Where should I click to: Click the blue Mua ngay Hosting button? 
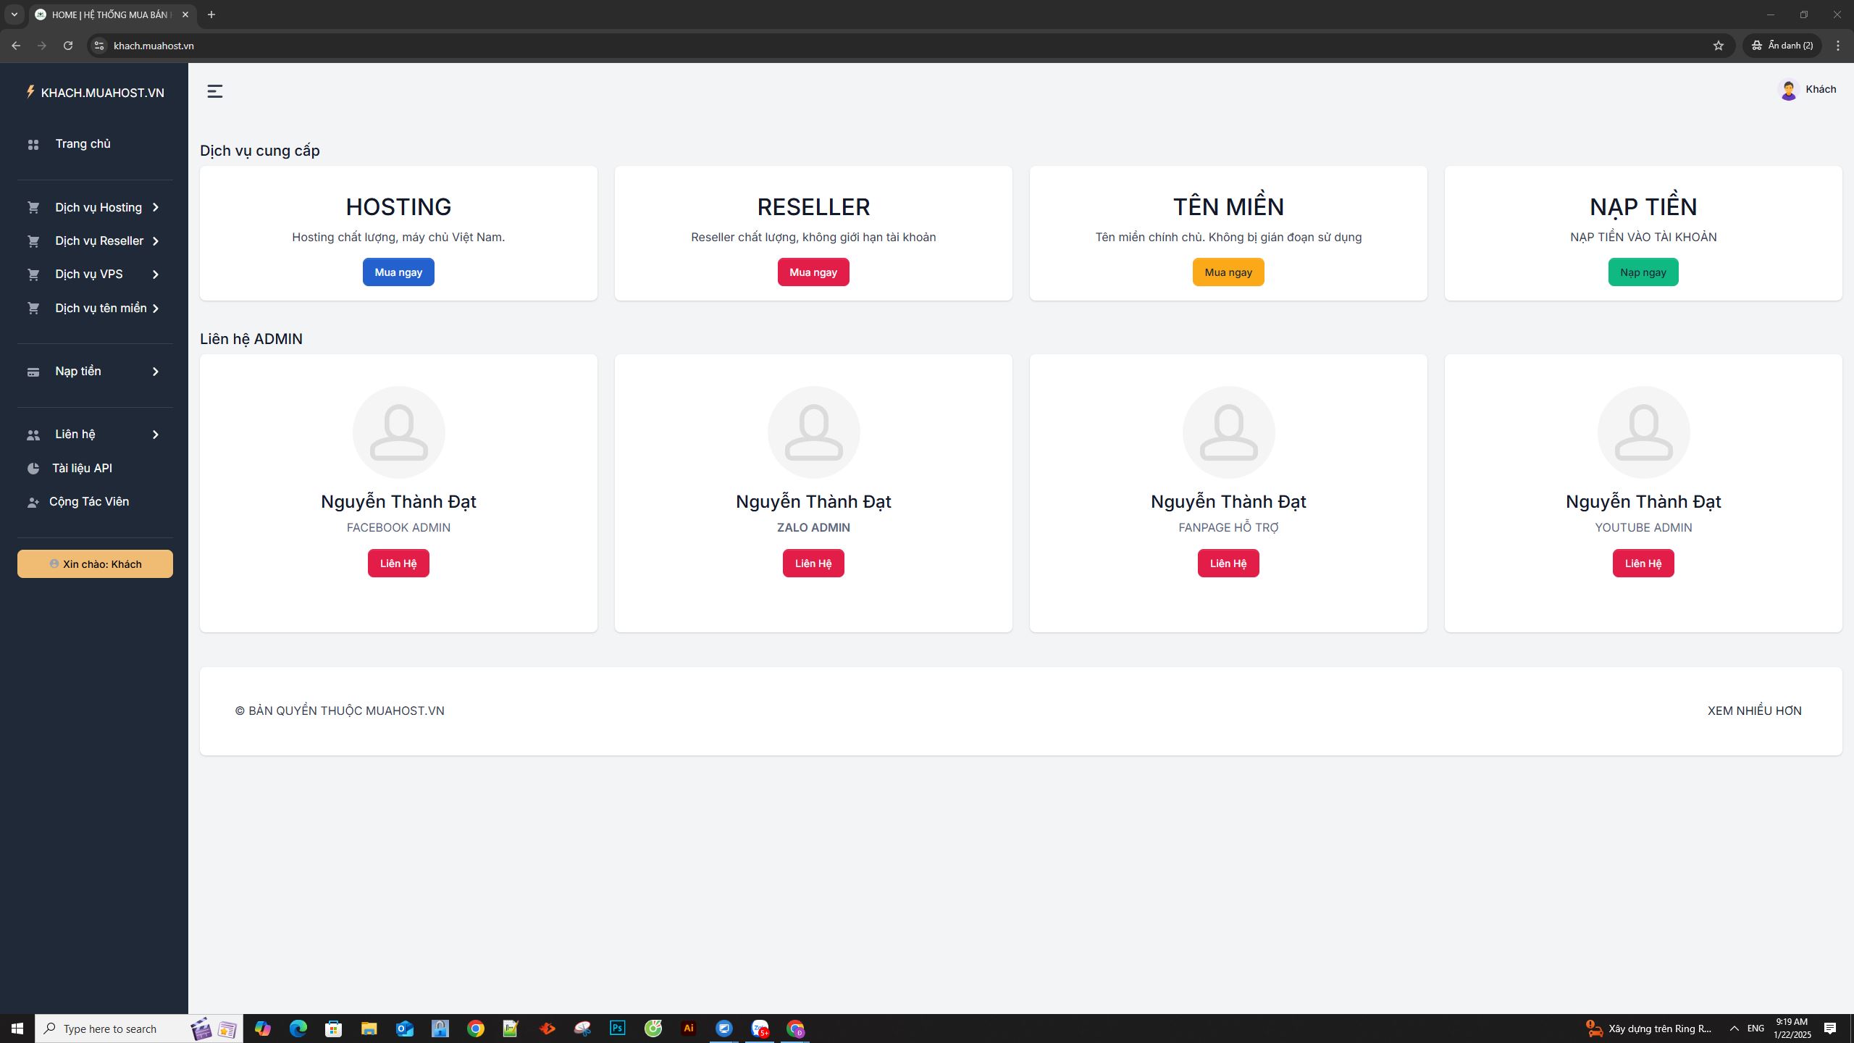398,272
